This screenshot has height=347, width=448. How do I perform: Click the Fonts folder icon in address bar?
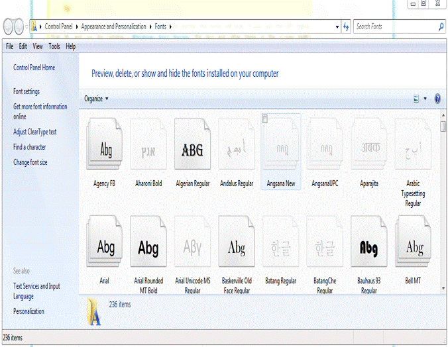point(34,26)
